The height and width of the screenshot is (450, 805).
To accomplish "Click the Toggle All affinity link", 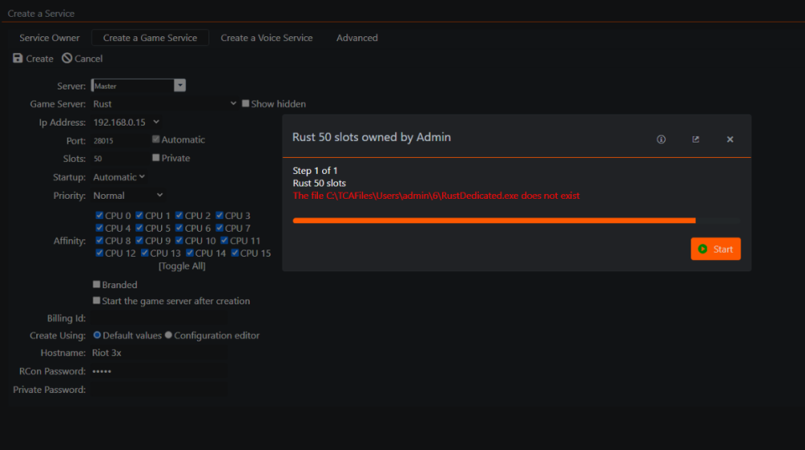I will [x=181, y=266].
